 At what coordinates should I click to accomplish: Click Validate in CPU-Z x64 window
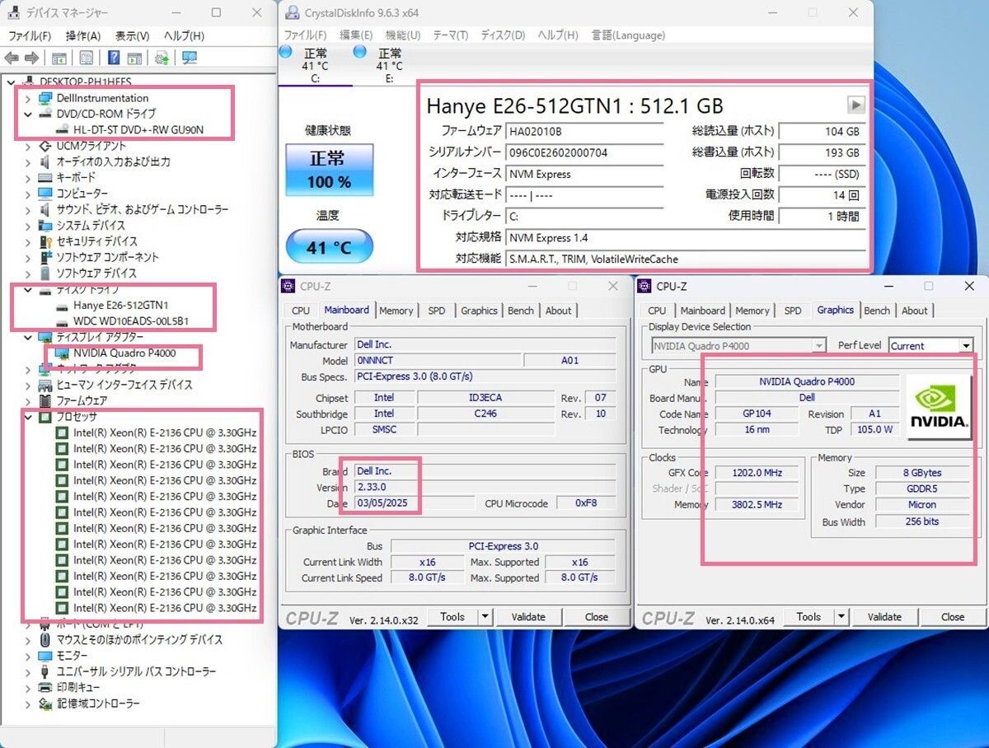[x=884, y=616]
